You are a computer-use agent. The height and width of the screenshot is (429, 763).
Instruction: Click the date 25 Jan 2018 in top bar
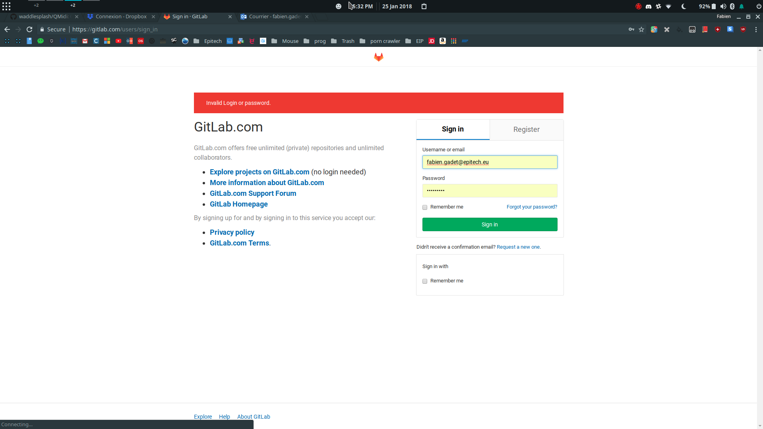click(x=397, y=6)
